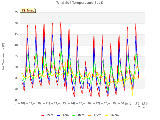Click the Jul 1 x-axis tick label

point(128,103)
